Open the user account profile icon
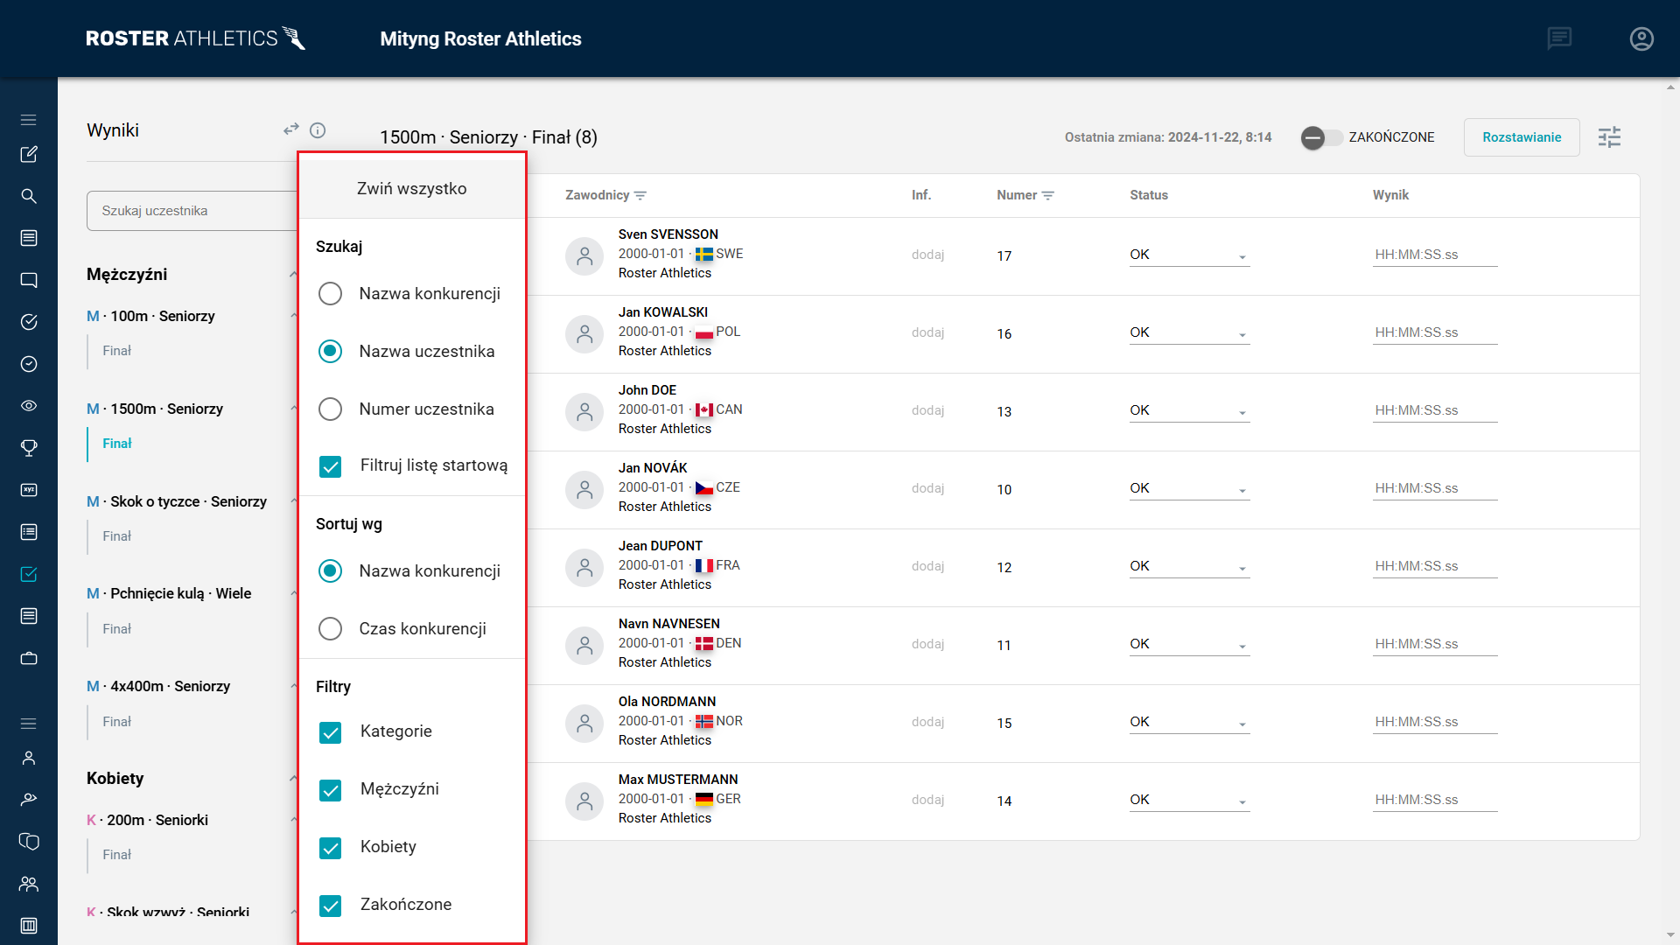Viewport: 1680px width, 945px height. (1641, 38)
